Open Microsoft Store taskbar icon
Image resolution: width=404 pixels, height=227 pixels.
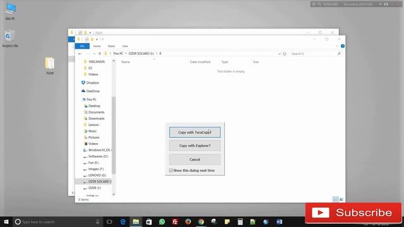[149, 221]
